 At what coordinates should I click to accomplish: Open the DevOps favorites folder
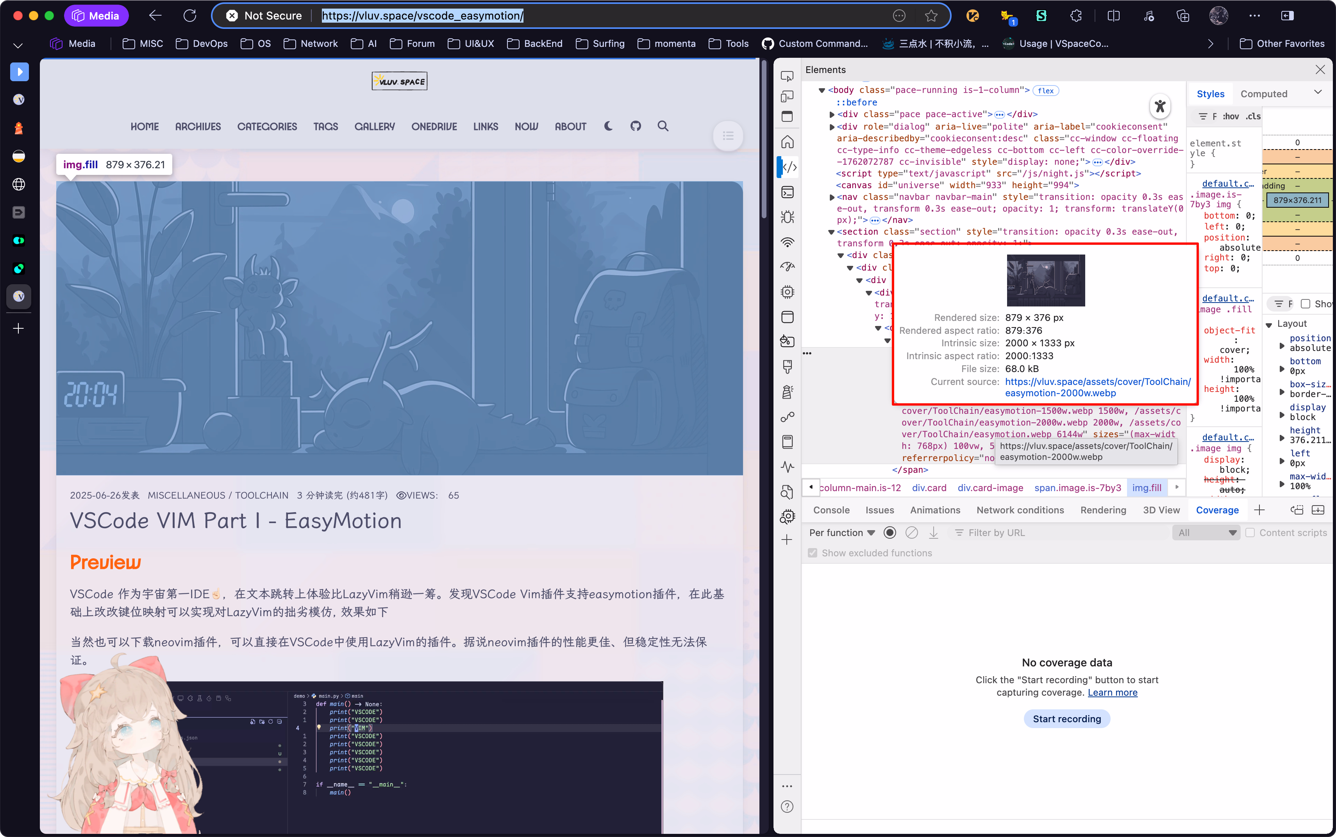click(x=202, y=44)
